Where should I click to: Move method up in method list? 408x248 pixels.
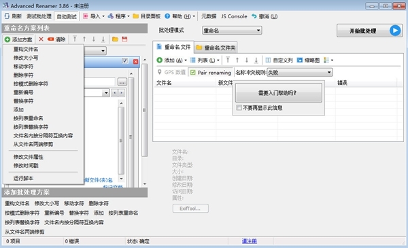tap(84, 39)
